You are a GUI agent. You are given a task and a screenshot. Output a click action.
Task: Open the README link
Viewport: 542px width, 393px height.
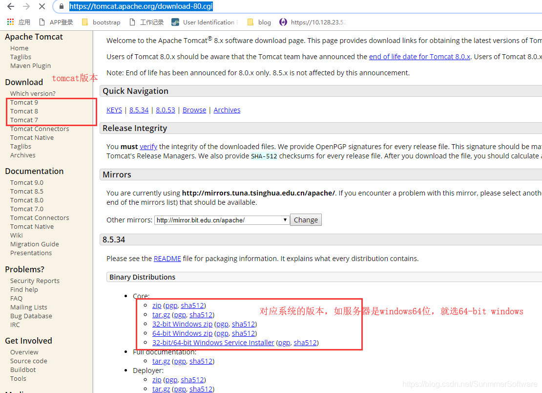pyautogui.click(x=167, y=259)
